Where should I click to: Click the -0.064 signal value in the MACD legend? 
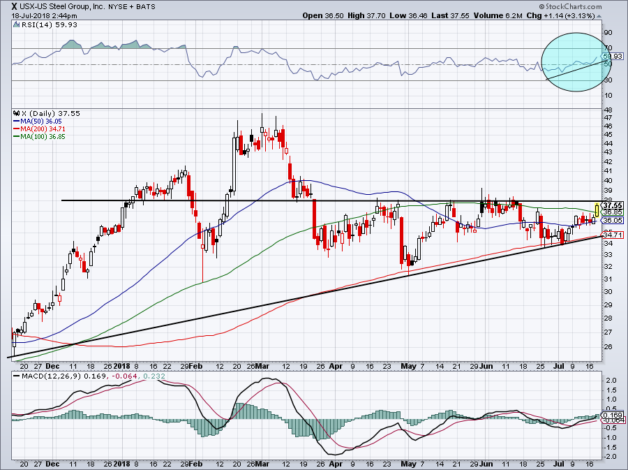tap(126, 376)
